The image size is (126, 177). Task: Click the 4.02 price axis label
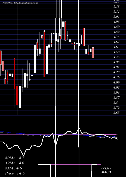[116, 87]
